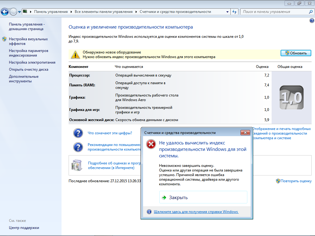The height and width of the screenshot is (236, 315).
Task: Click the Графика для игр: row label
Action: (84, 110)
